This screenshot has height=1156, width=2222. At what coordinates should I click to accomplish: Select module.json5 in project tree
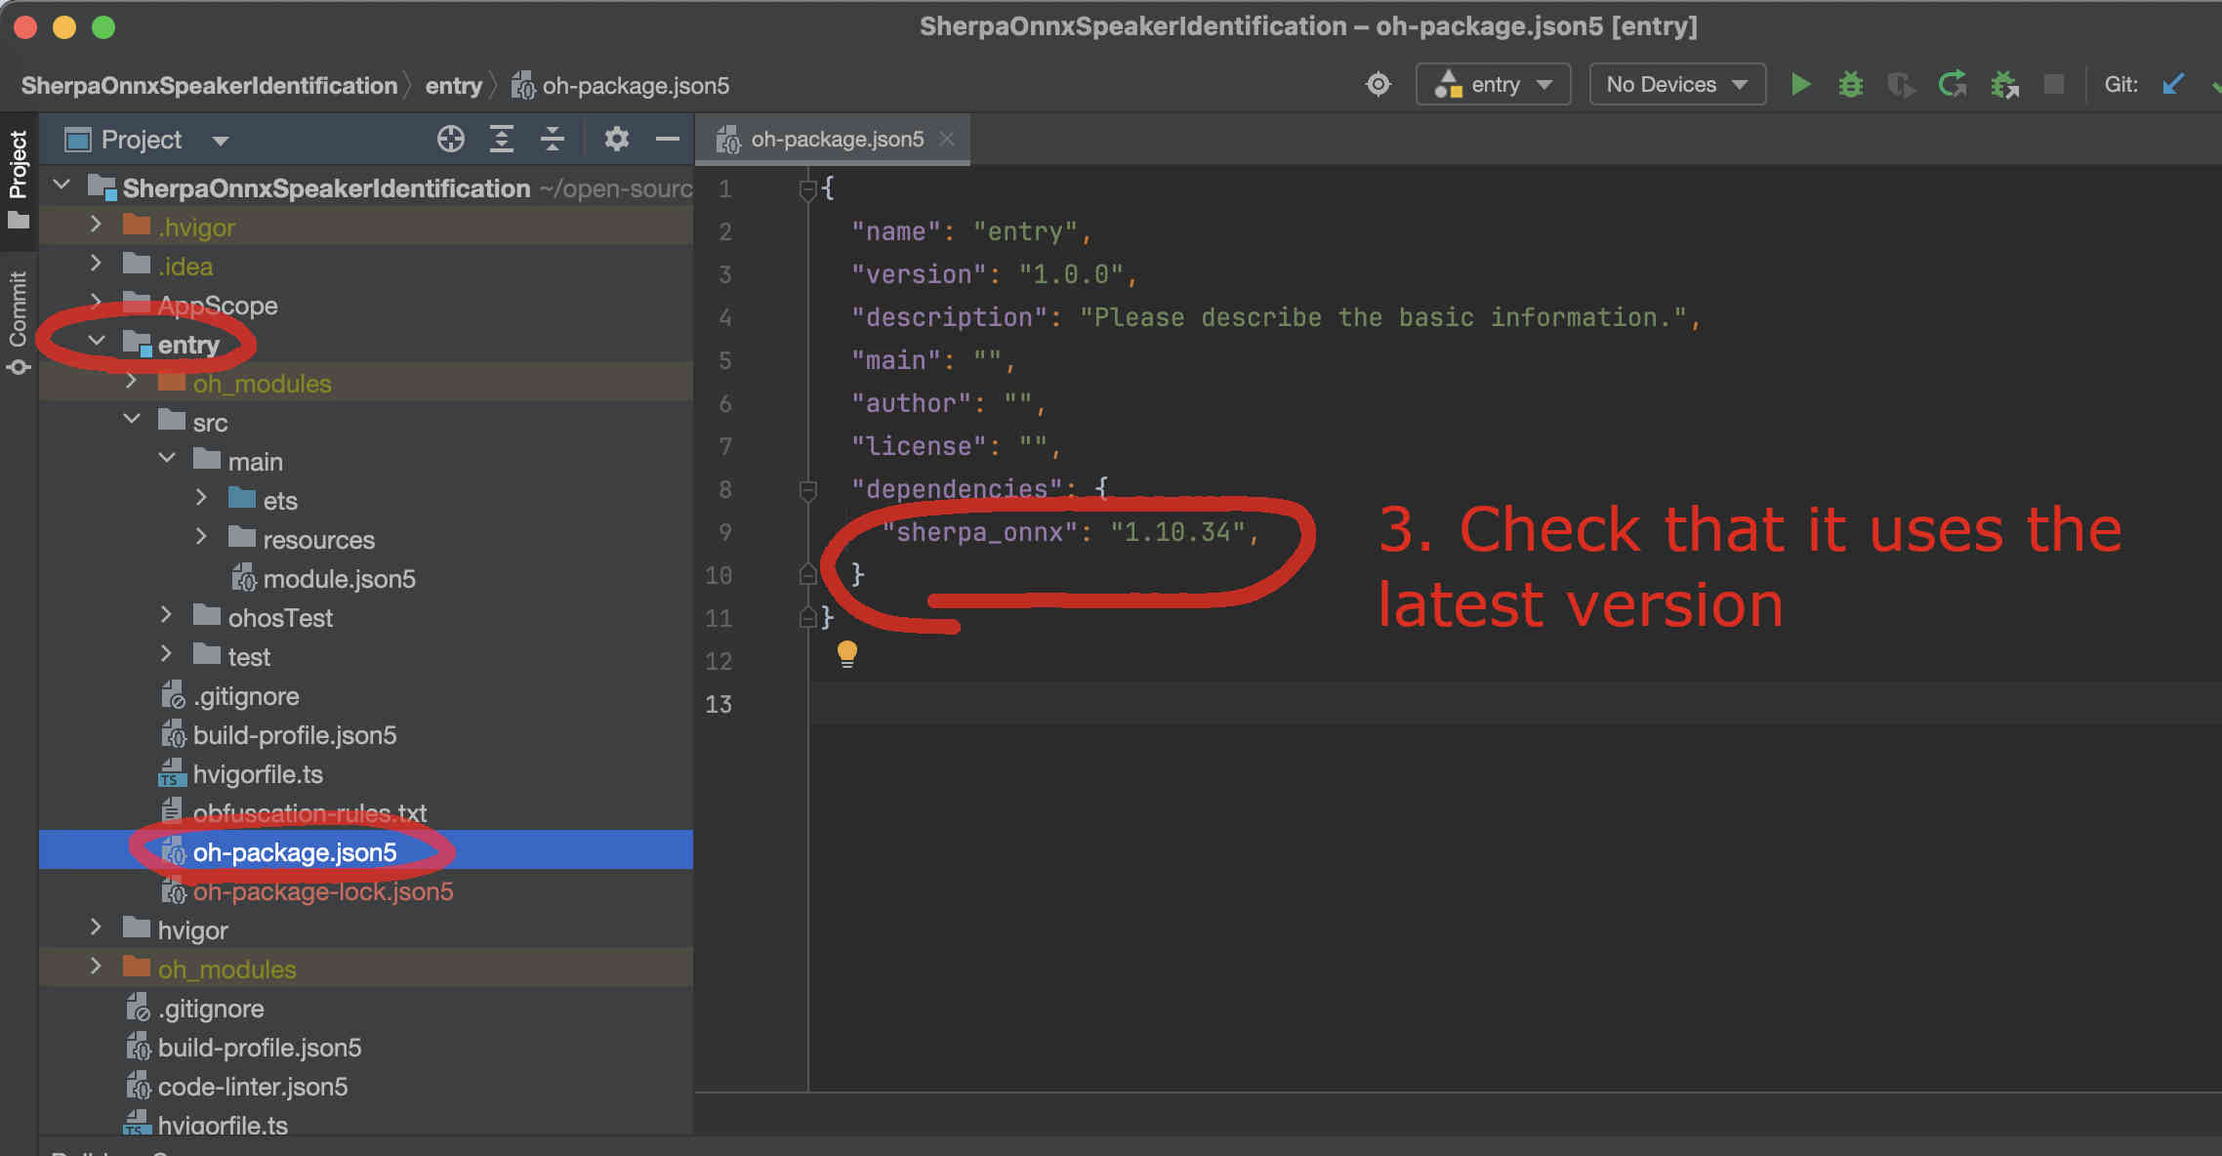pyautogui.click(x=339, y=579)
